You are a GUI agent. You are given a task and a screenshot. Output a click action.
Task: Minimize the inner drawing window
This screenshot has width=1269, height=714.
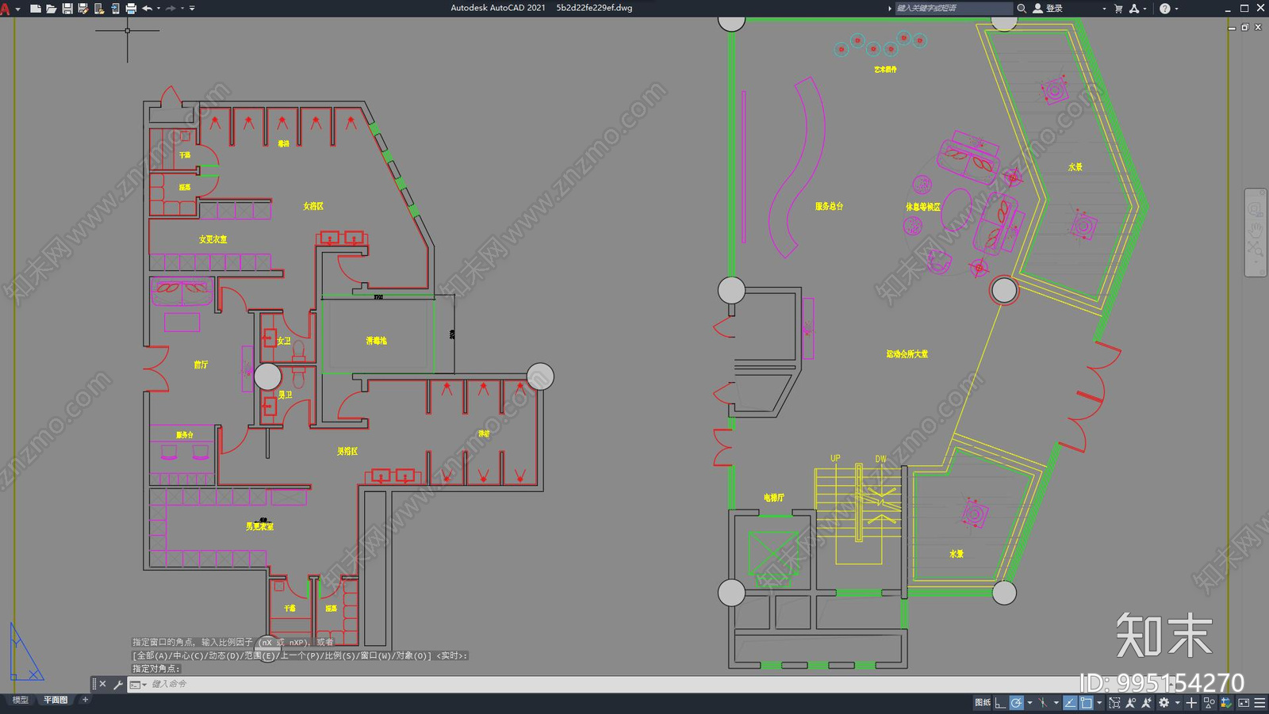[x=1232, y=27]
